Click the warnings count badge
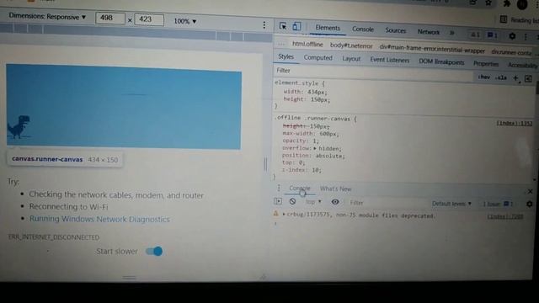This screenshot has height=303, width=539. [x=475, y=35]
